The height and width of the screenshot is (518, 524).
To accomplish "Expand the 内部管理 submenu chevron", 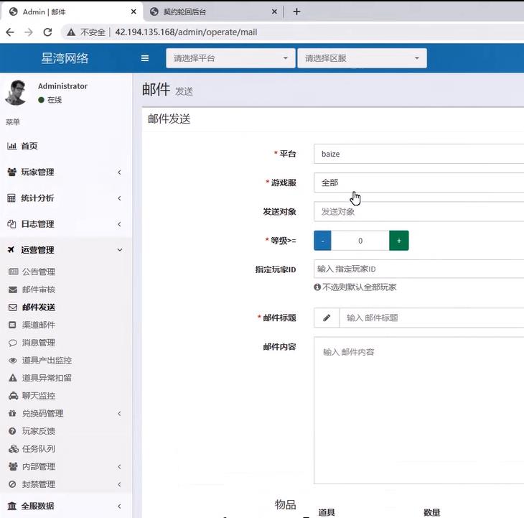I will [119, 466].
